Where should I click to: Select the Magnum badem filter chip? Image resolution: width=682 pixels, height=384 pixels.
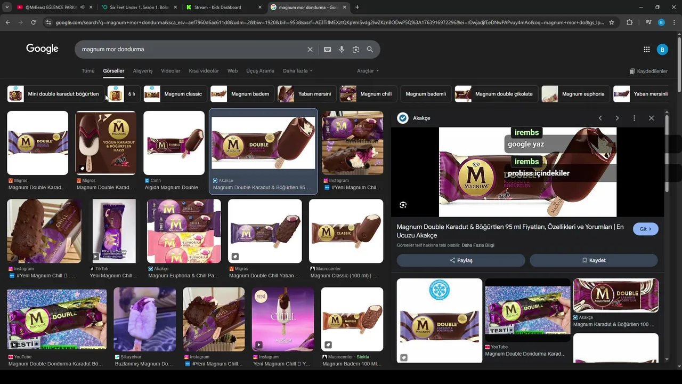pyautogui.click(x=242, y=94)
